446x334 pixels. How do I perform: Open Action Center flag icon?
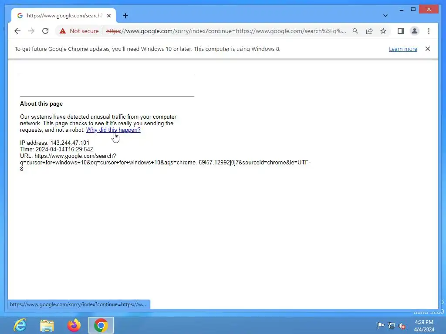(x=381, y=325)
